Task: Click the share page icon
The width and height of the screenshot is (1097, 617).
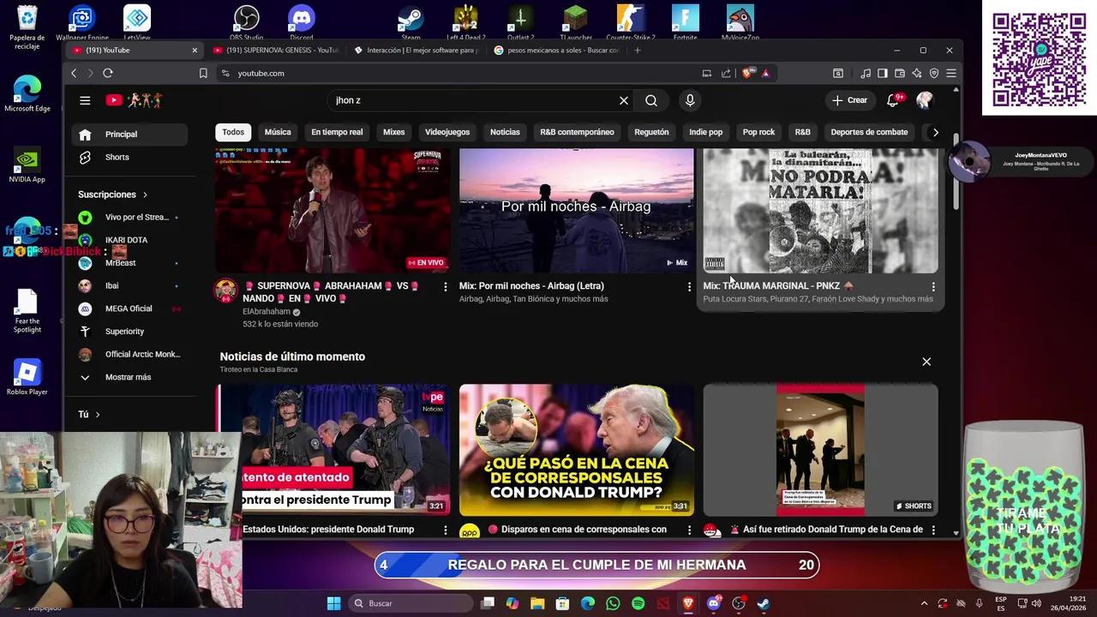Action: point(727,73)
